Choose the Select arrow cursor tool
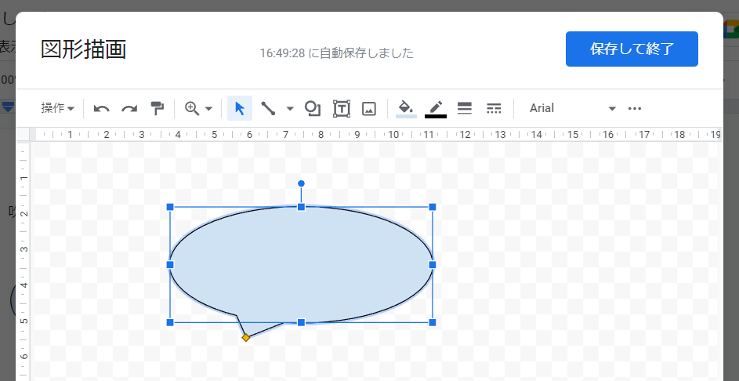 [x=240, y=108]
